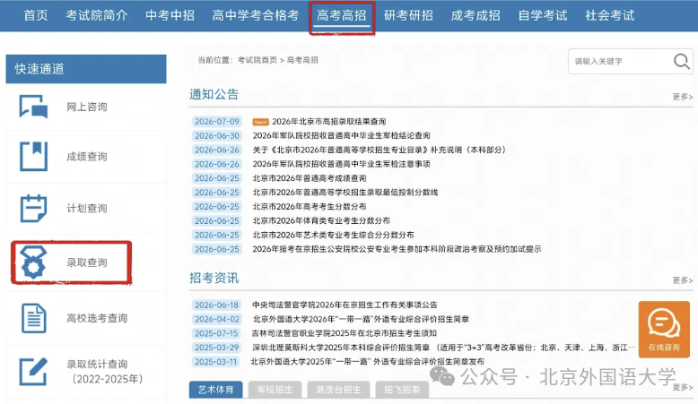Open 2026年北京市高招录取结果查询 notice

click(x=329, y=121)
